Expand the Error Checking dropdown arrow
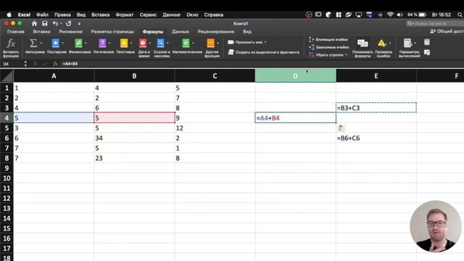Viewport: 464px width, 261px height. 390,43
